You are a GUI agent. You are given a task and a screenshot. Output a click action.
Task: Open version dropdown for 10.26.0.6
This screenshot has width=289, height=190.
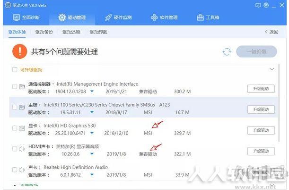[x=92, y=154]
